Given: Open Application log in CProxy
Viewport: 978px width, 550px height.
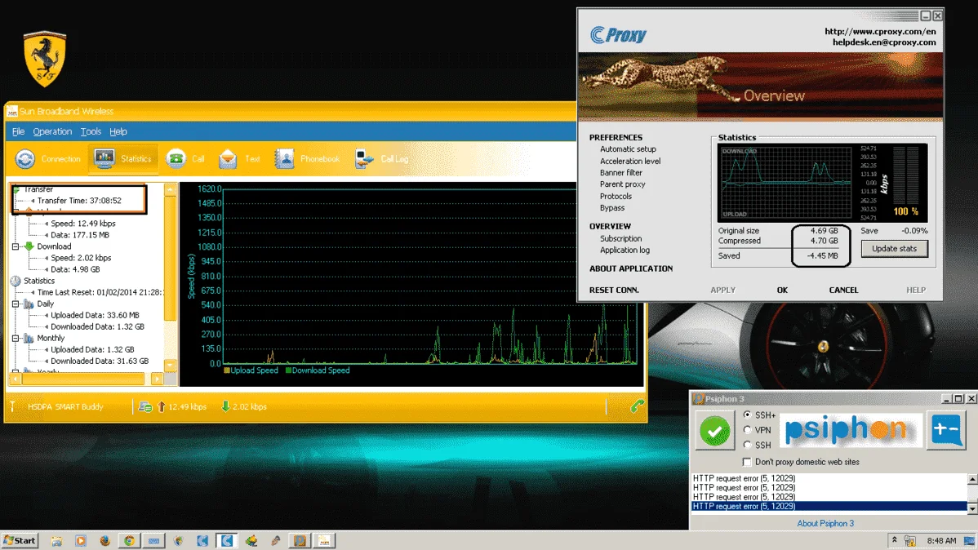Looking at the screenshot, I should [625, 250].
